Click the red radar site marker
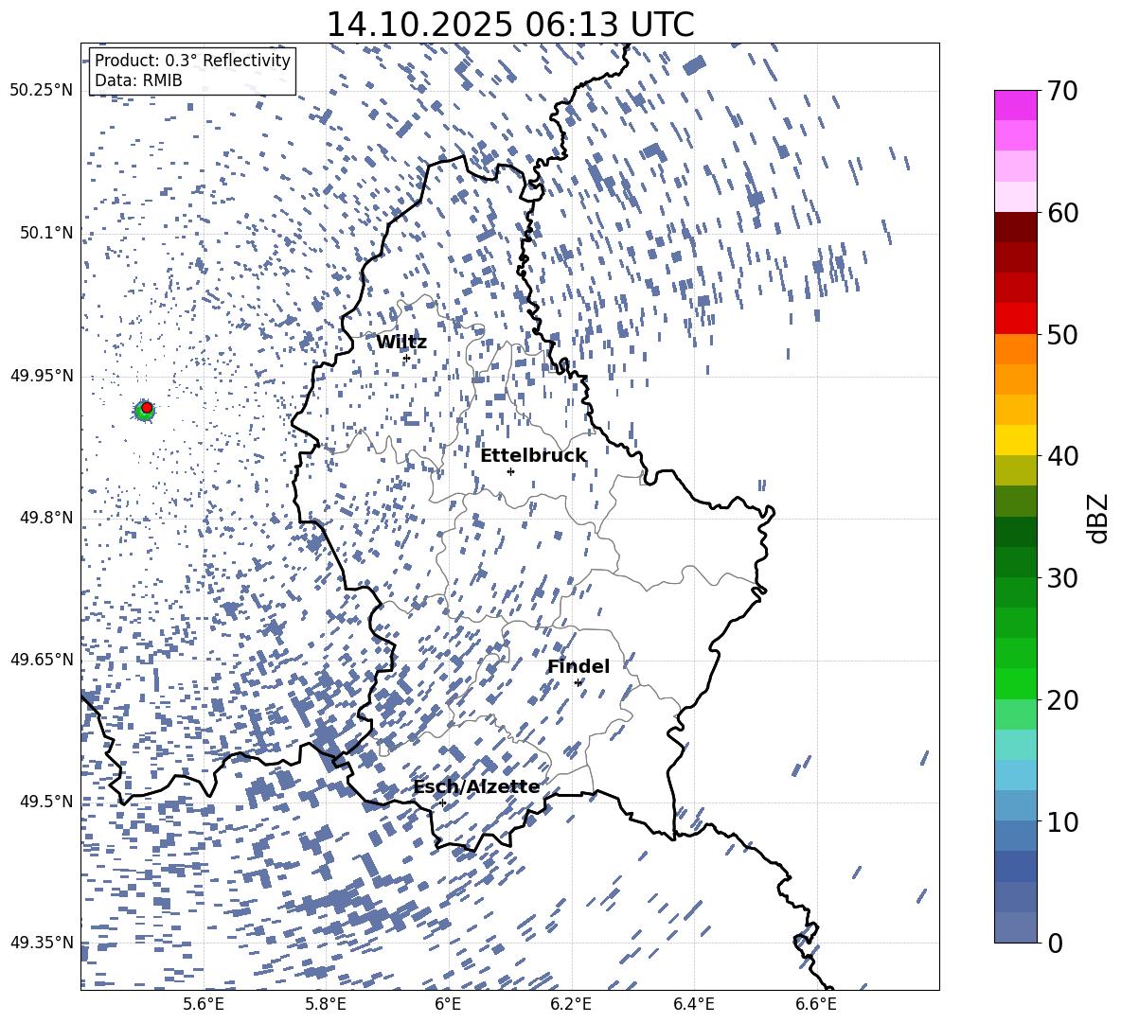Viewport: 1121px width, 1023px height. (x=147, y=408)
